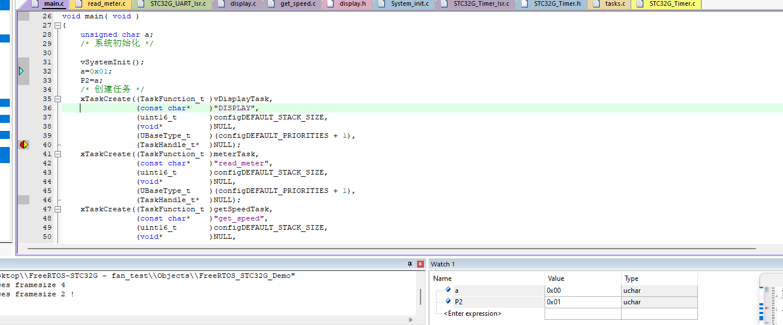The height and width of the screenshot is (325, 783).
Task: Select variable icon for 'a' in Watch 1
Action: point(448,290)
